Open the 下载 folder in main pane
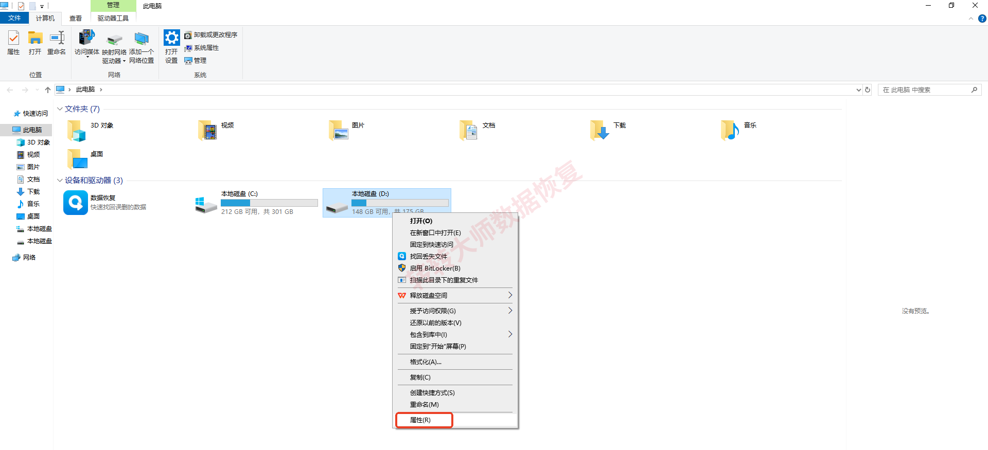Screen dimensions: 988x450 pos(599,130)
